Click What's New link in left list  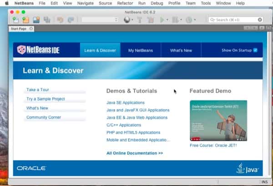pyautogui.click(x=37, y=108)
